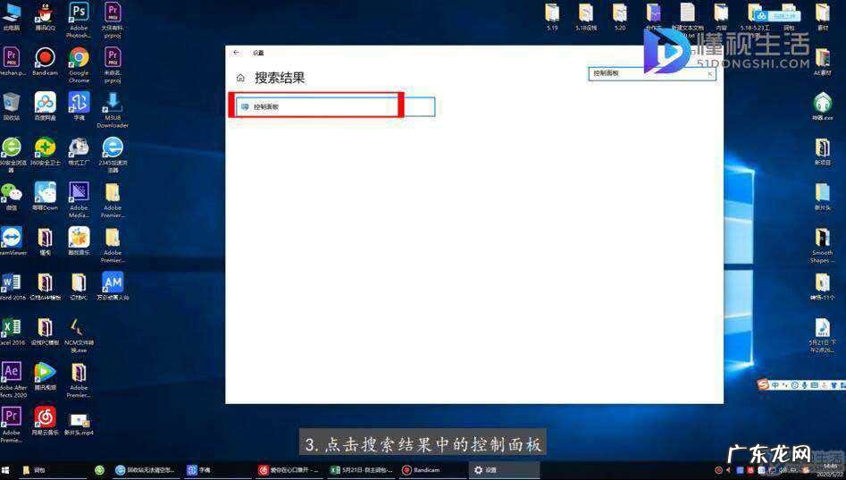Go back using the Settings back arrow
This screenshot has width=846, height=480.
click(236, 53)
